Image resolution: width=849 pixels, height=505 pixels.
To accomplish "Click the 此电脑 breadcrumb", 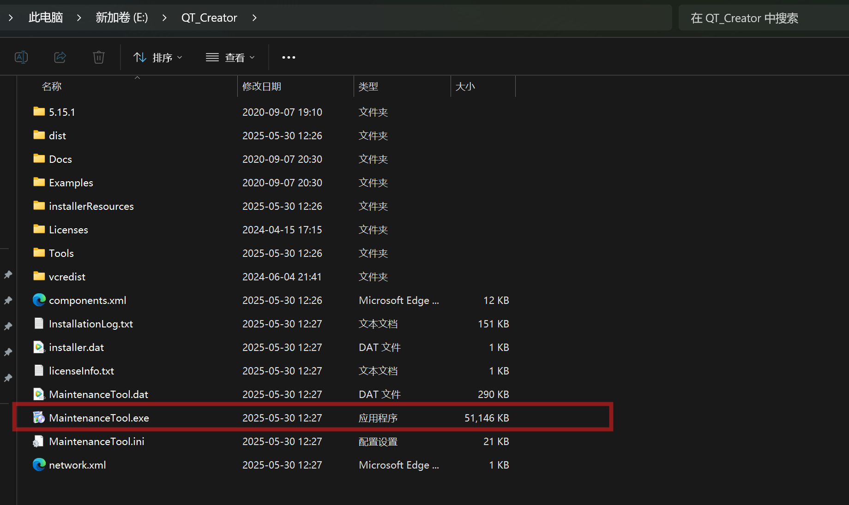I will [45, 18].
